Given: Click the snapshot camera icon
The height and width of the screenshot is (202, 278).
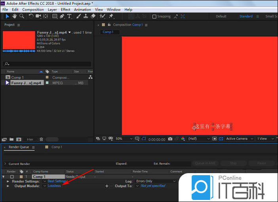Looking at the screenshot, I should click(x=170, y=139).
